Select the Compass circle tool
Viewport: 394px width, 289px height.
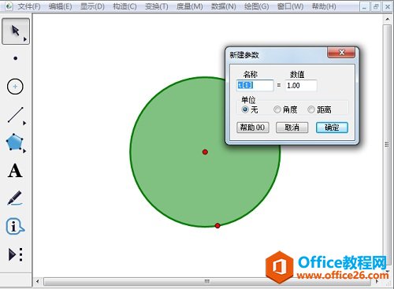tap(15, 87)
